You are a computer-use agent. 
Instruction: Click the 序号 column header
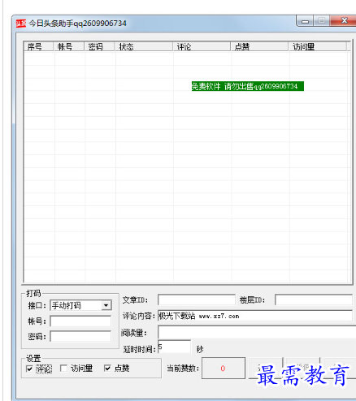pyautogui.click(x=38, y=46)
